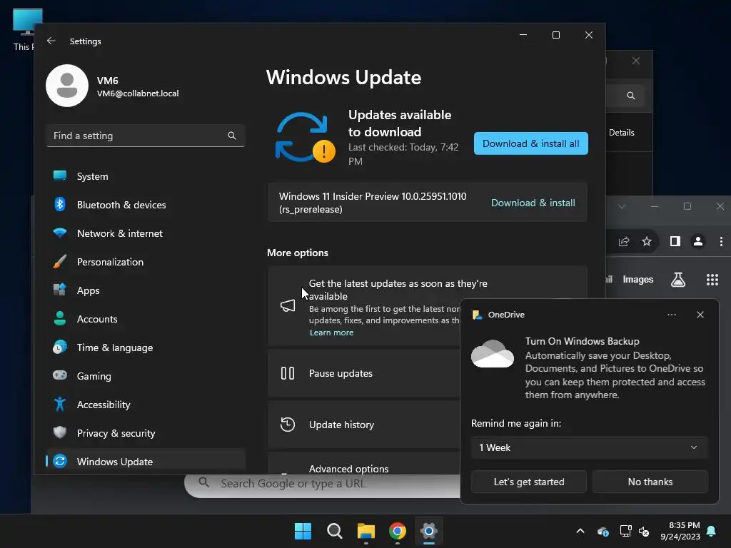
Task: Open clock and date in taskbar
Action: [x=680, y=531]
